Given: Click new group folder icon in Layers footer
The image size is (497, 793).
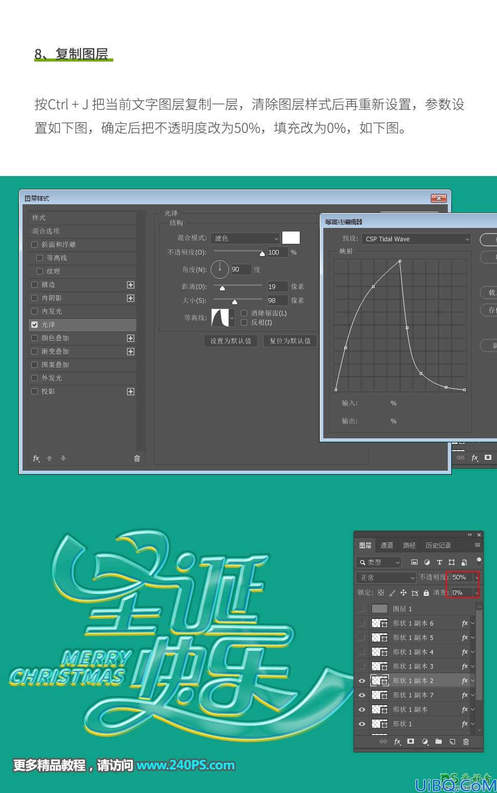Looking at the screenshot, I should click(x=438, y=742).
